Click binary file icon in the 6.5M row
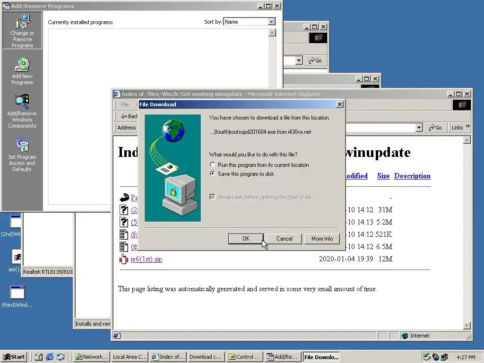484x363 pixels. click(124, 247)
